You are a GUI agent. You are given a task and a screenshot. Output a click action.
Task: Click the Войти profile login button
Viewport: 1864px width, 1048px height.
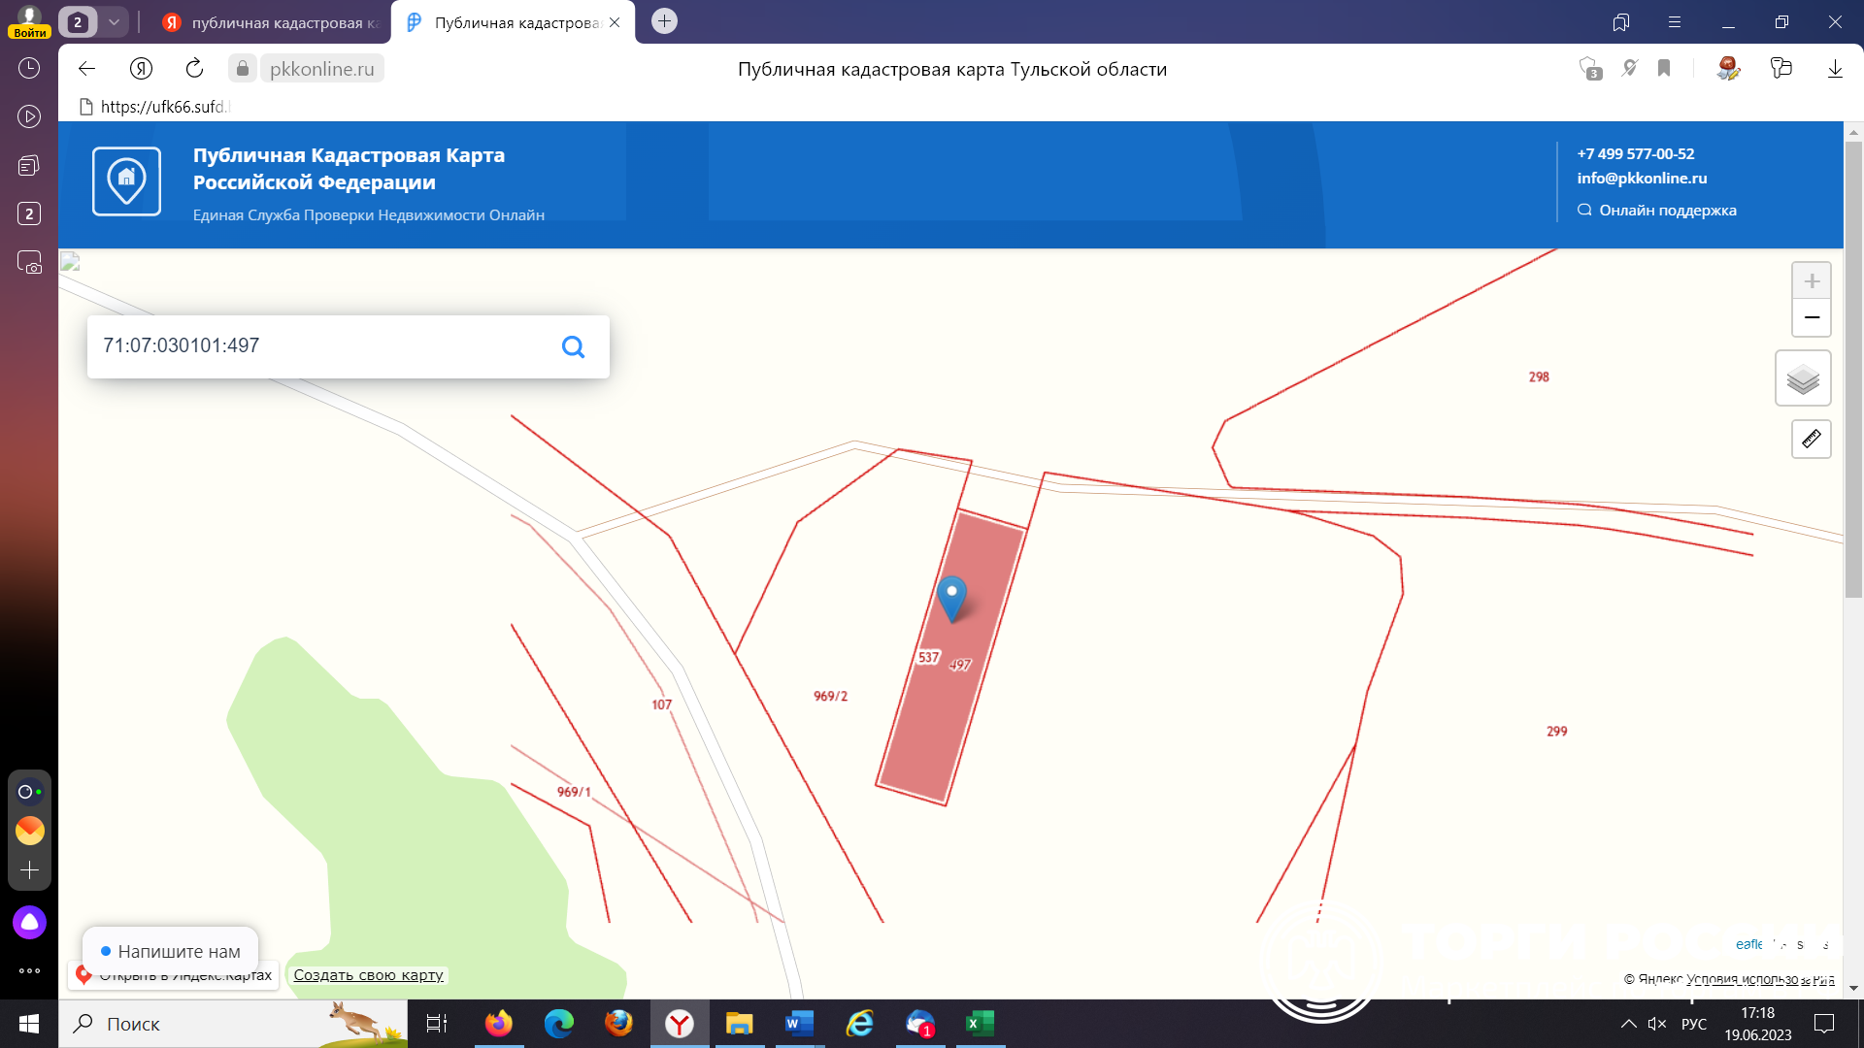(x=30, y=20)
